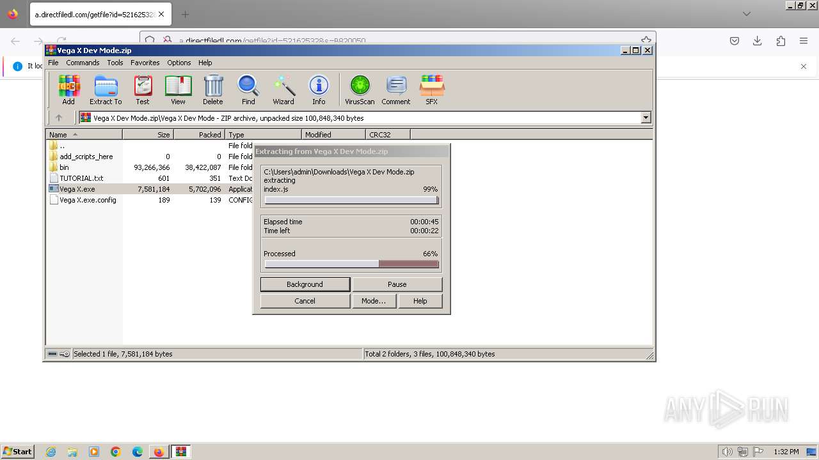Sort by the Modified column header

click(333, 135)
